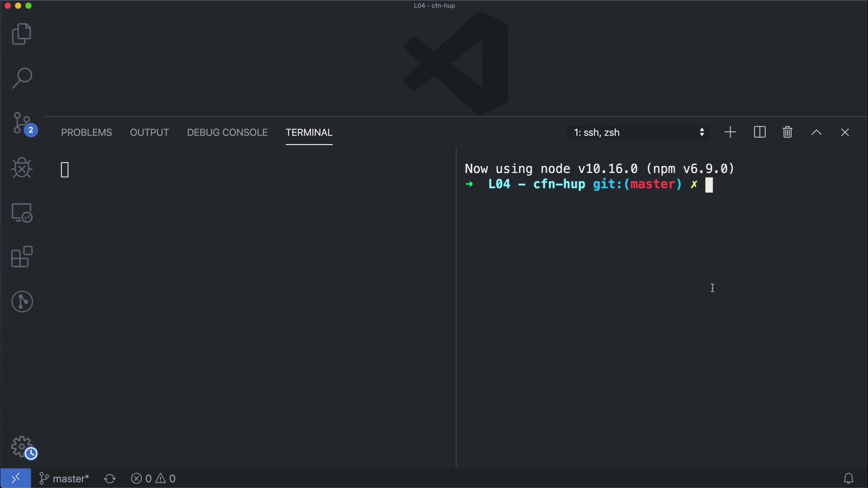Open Source Control with 2 changes
This screenshot has height=488, width=868.
coord(22,123)
